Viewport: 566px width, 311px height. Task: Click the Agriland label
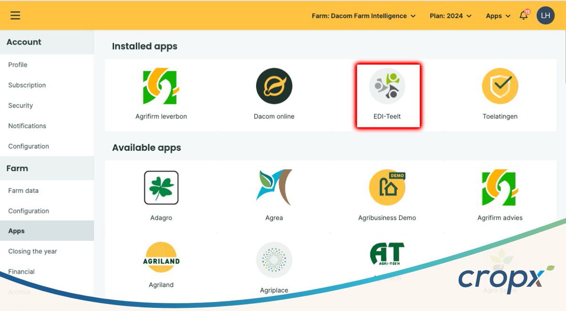[161, 285]
